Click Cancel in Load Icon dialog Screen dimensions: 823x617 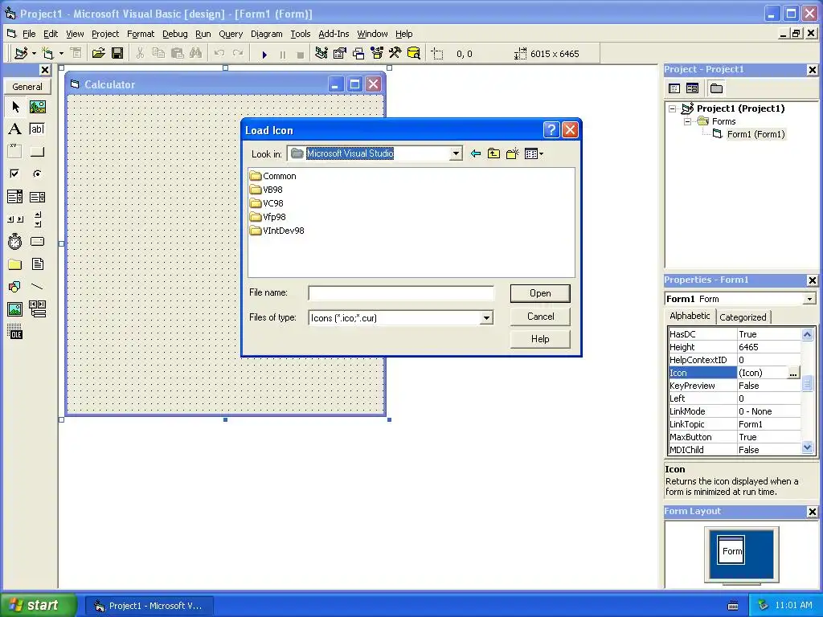(x=540, y=317)
